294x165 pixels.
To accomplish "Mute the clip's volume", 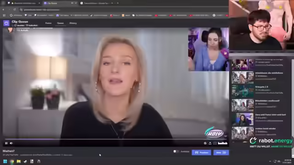I will (x=11, y=143).
